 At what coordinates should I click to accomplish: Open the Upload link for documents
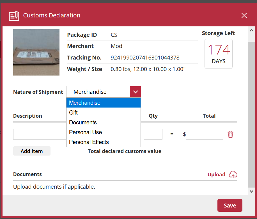[216, 174]
